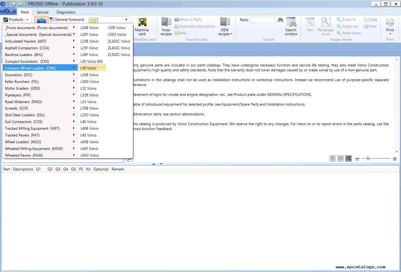
Task: Expand Articulated Haulers (ART) submenu
Action: (40, 41)
